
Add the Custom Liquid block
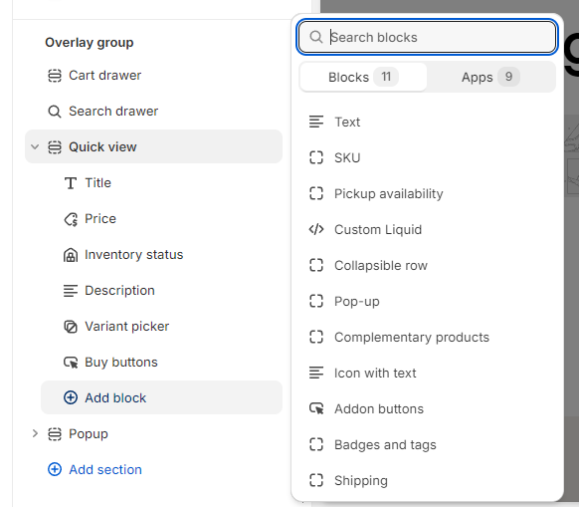pyautogui.click(x=427, y=229)
